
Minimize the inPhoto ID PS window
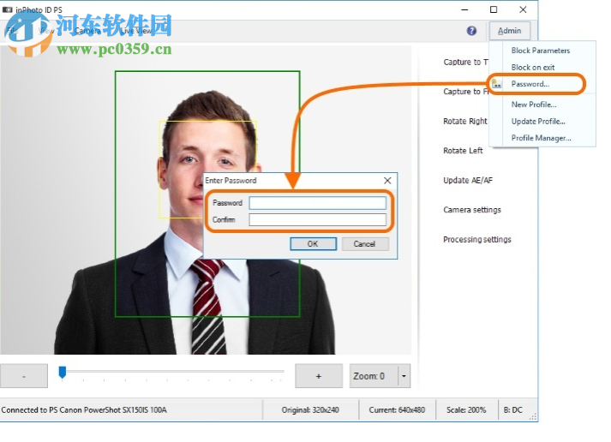[x=464, y=9]
